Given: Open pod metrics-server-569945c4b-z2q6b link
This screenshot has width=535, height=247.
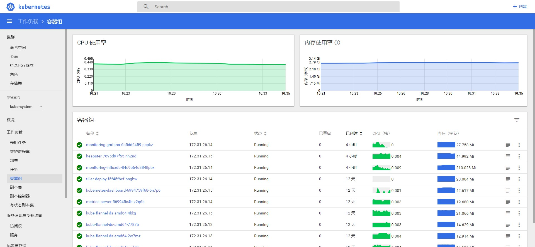Looking at the screenshot, I should [x=115, y=202].
